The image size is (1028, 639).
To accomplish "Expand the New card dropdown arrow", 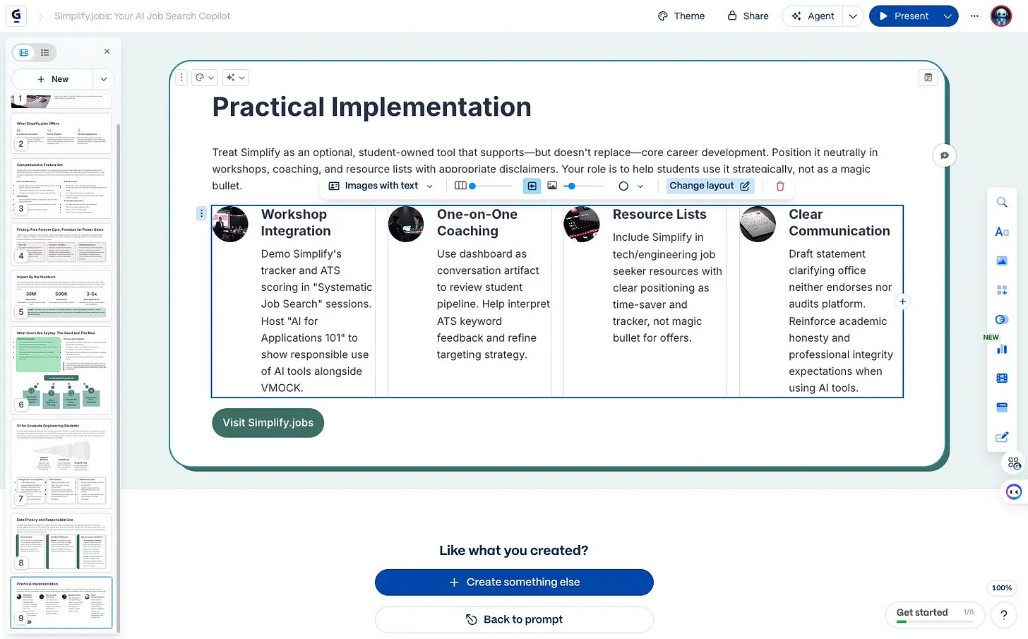I will pos(104,79).
